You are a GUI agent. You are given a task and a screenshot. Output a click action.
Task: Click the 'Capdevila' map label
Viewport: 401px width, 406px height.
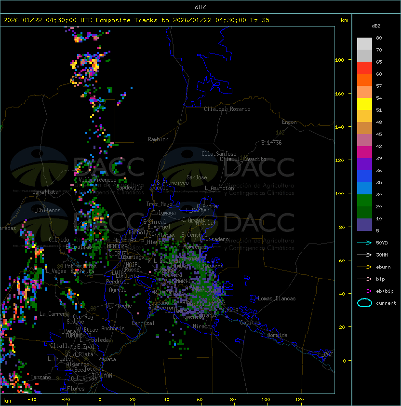(x=130, y=188)
